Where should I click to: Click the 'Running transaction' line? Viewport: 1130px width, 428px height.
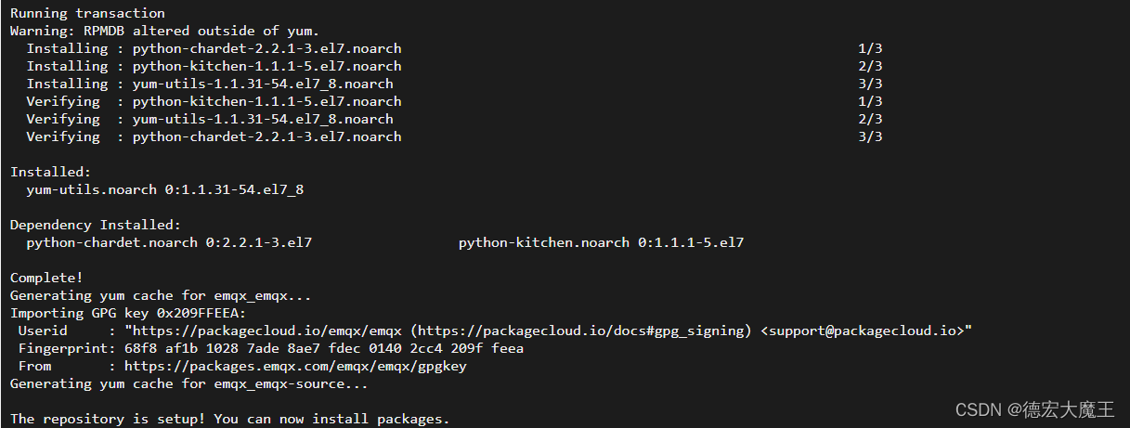[87, 14]
